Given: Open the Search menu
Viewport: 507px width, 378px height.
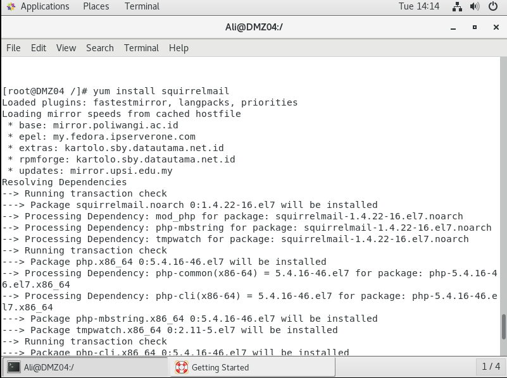Looking at the screenshot, I should [99, 48].
